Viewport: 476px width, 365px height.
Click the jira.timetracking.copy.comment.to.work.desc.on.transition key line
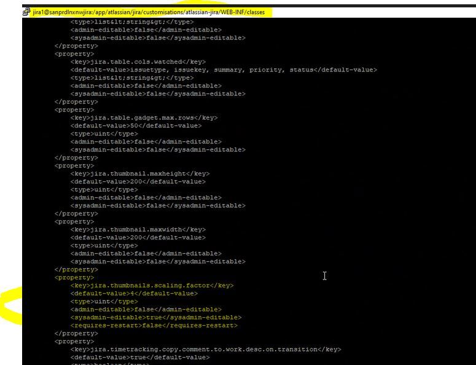pyautogui.click(x=206, y=350)
